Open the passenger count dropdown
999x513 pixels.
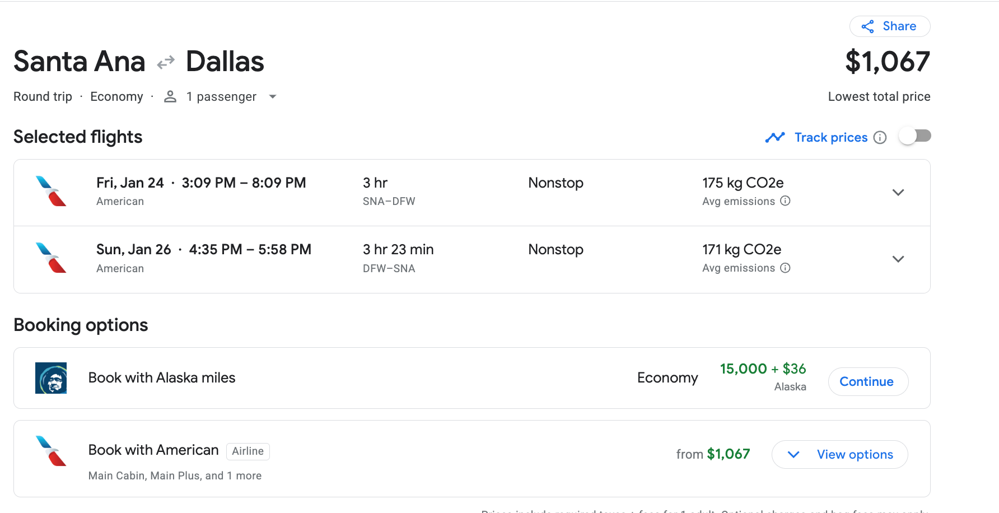(x=273, y=97)
